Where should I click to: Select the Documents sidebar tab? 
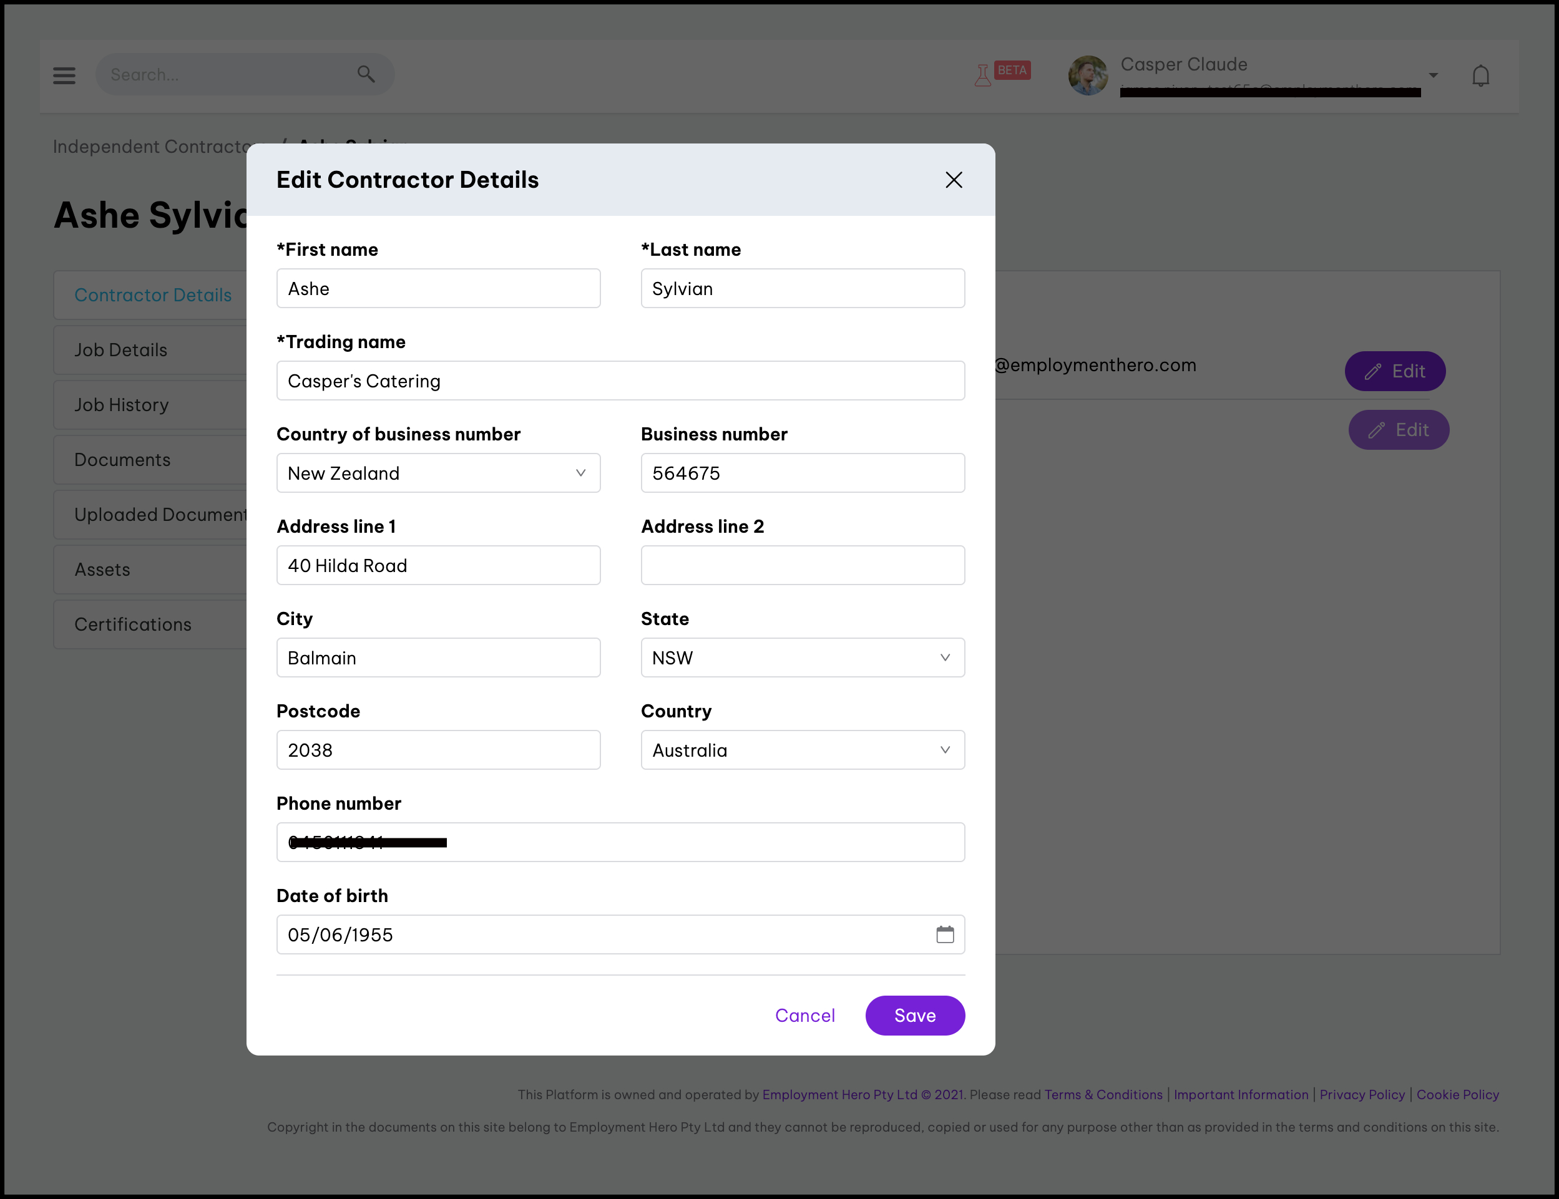(x=123, y=460)
